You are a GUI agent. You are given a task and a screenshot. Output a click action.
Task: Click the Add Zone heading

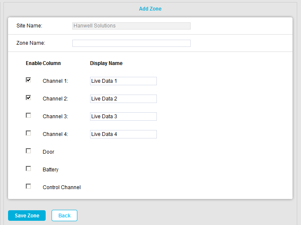pyautogui.click(x=150, y=9)
